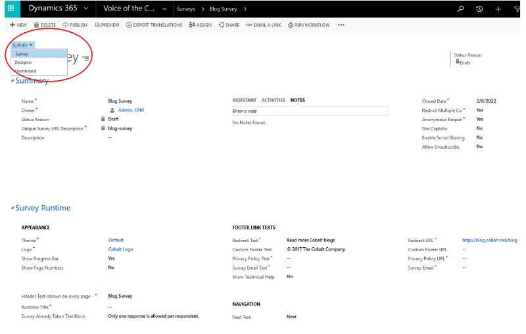Switch to the NOTES tab
This screenshot has height=334, width=526.
[x=298, y=100]
